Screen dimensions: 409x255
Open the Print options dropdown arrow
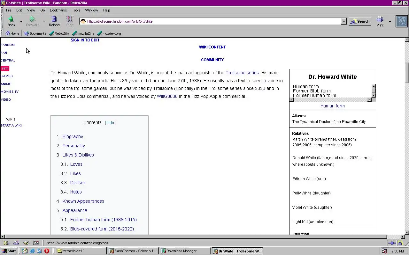390,22
